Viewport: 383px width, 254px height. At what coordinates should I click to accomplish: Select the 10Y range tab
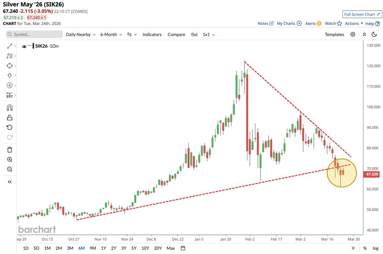[x=145, y=248]
